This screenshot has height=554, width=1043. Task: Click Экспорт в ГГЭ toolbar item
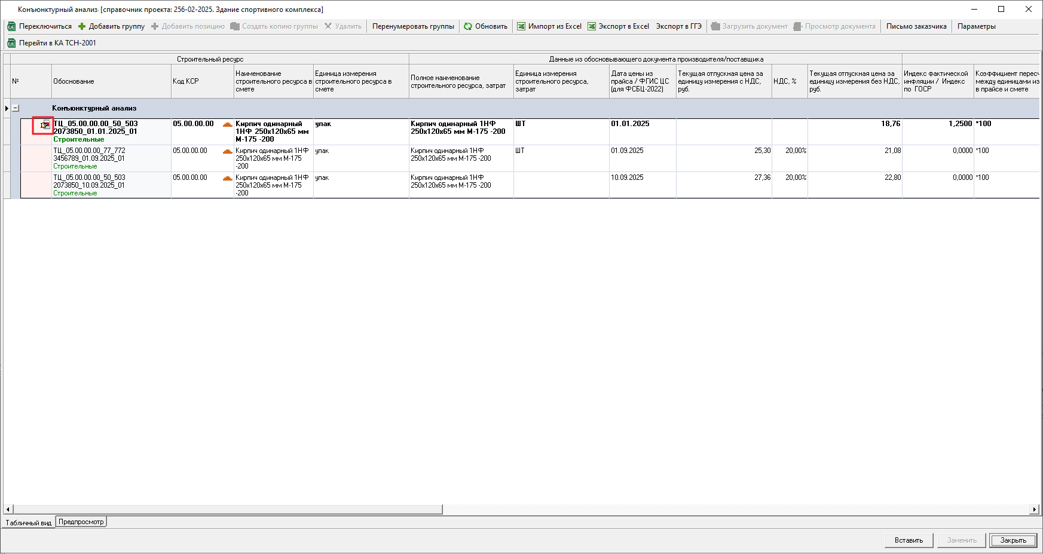[x=678, y=26]
